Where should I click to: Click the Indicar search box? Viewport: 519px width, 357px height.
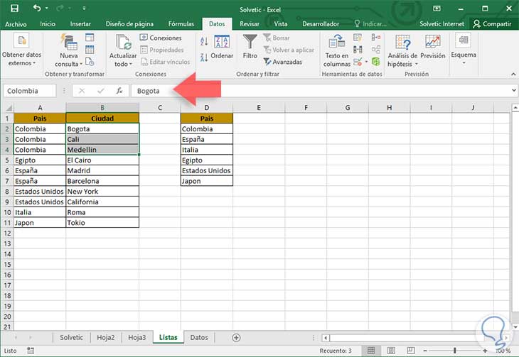pos(370,24)
